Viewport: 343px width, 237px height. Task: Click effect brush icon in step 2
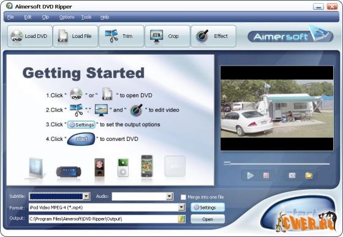(136, 110)
